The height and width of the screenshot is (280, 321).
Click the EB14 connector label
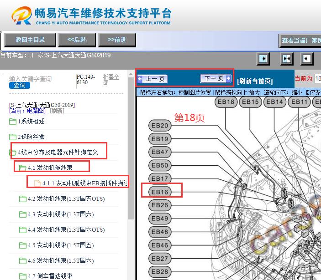pos(275,102)
